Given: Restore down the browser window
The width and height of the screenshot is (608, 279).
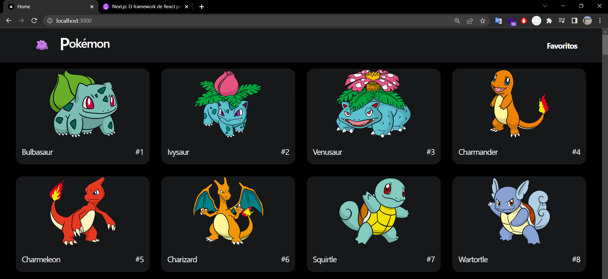Looking at the screenshot, I should tap(581, 6).
